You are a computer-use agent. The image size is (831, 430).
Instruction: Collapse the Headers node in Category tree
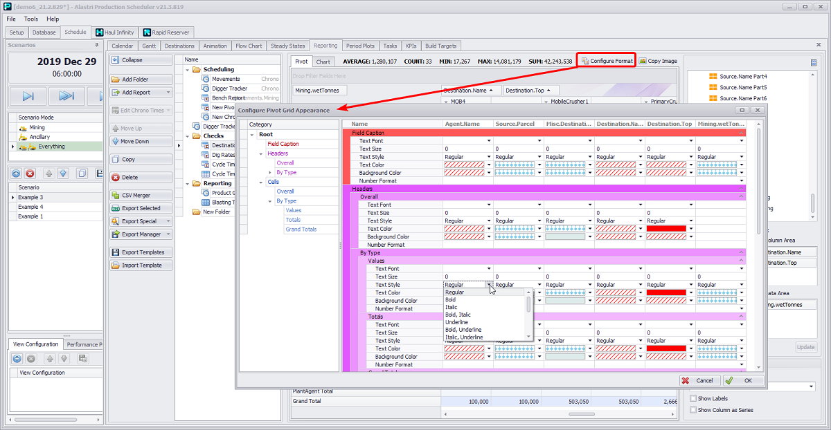point(261,153)
